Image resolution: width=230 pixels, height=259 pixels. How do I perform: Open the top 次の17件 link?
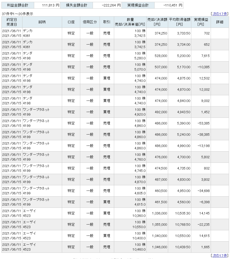pos(220,14)
